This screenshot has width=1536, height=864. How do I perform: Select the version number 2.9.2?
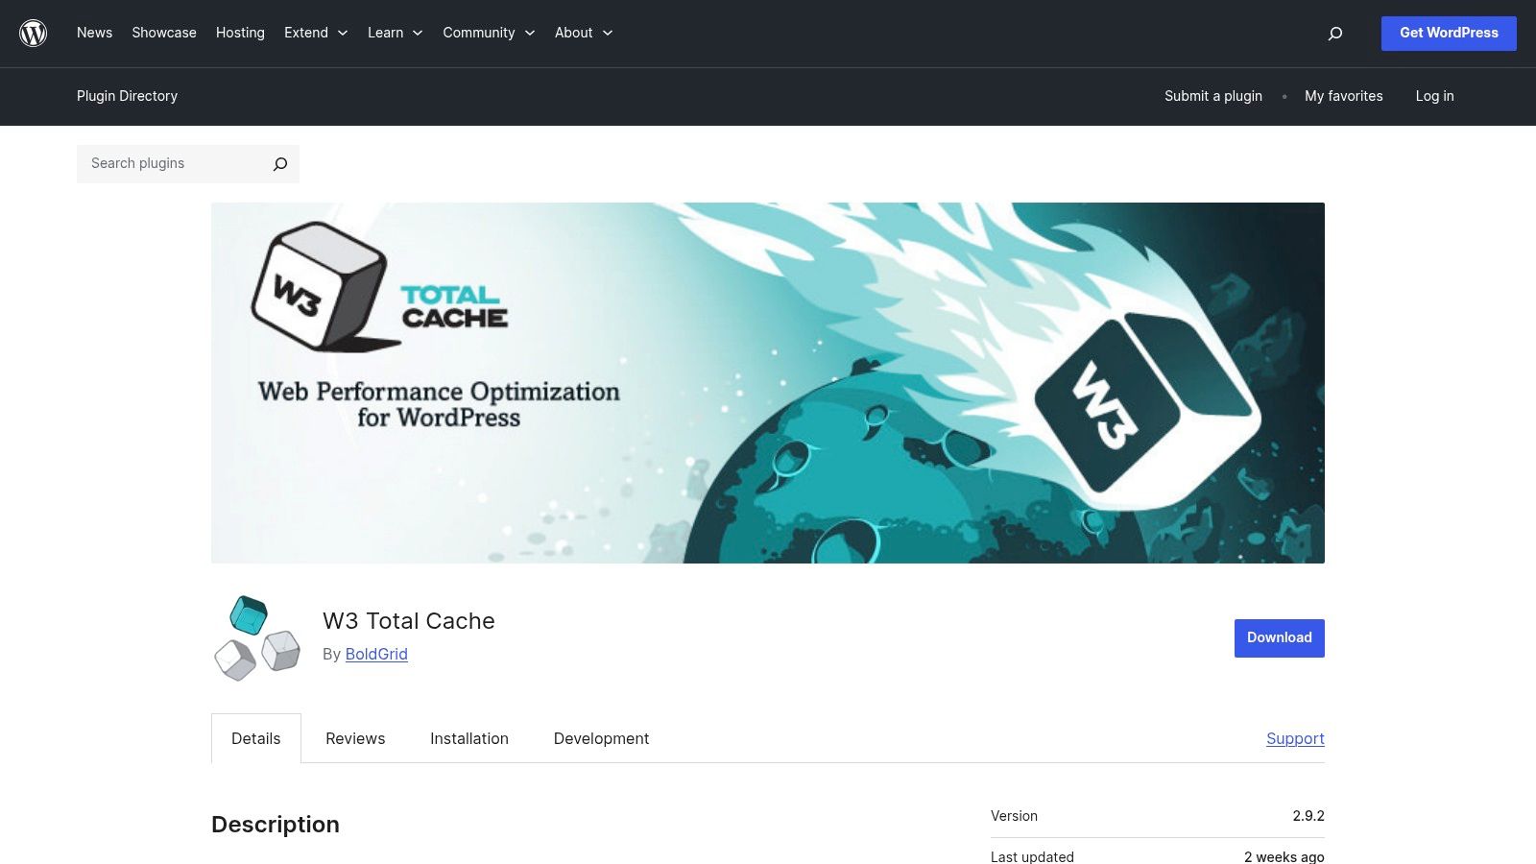(1308, 816)
